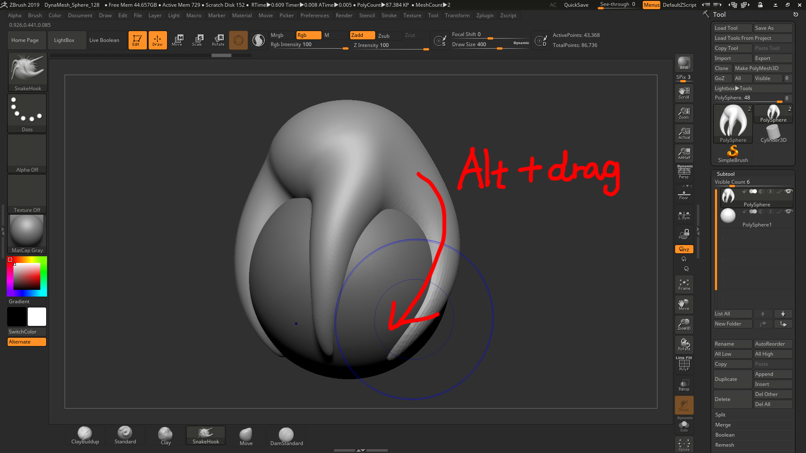Image resolution: width=806 pixels, height=453 pixels.
Task: Toggle L.Sym local symmetry
Action: pos(684,215)
